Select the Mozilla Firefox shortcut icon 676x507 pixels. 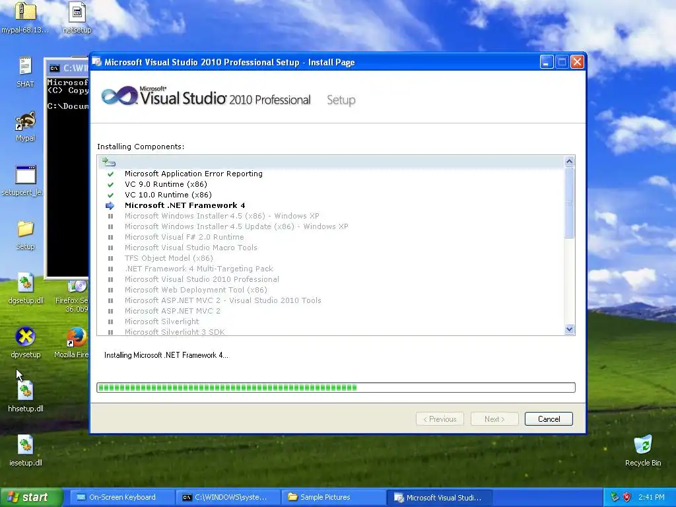77,337
